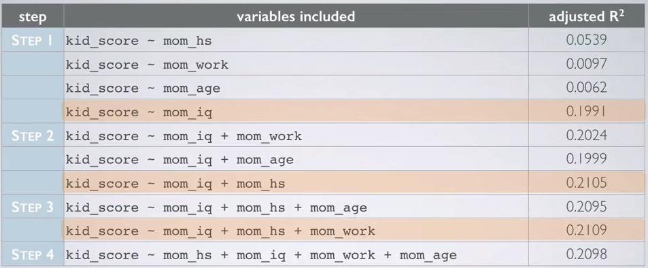Screen dimensions: 648x268
Task: Click the adjusted R² value 0.2109
Action: click(x=586, y=231)
